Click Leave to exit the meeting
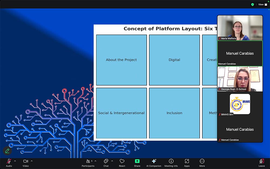Viewport: 270px width, 169px height. (261, 163)
